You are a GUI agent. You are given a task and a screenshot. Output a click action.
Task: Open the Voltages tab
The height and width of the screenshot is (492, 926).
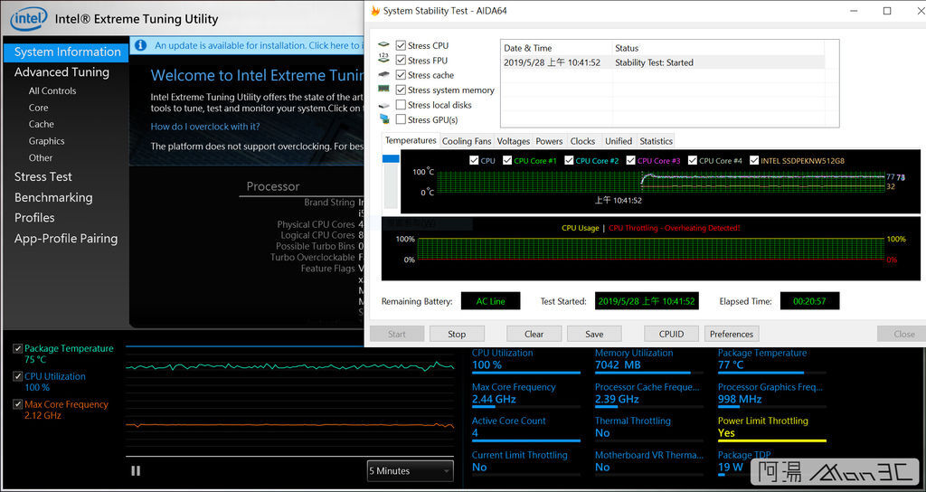click(x=514, y=141)
